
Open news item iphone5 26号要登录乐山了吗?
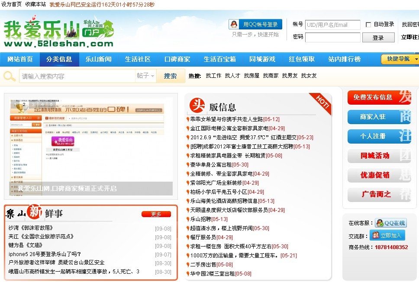coord(45,254)
